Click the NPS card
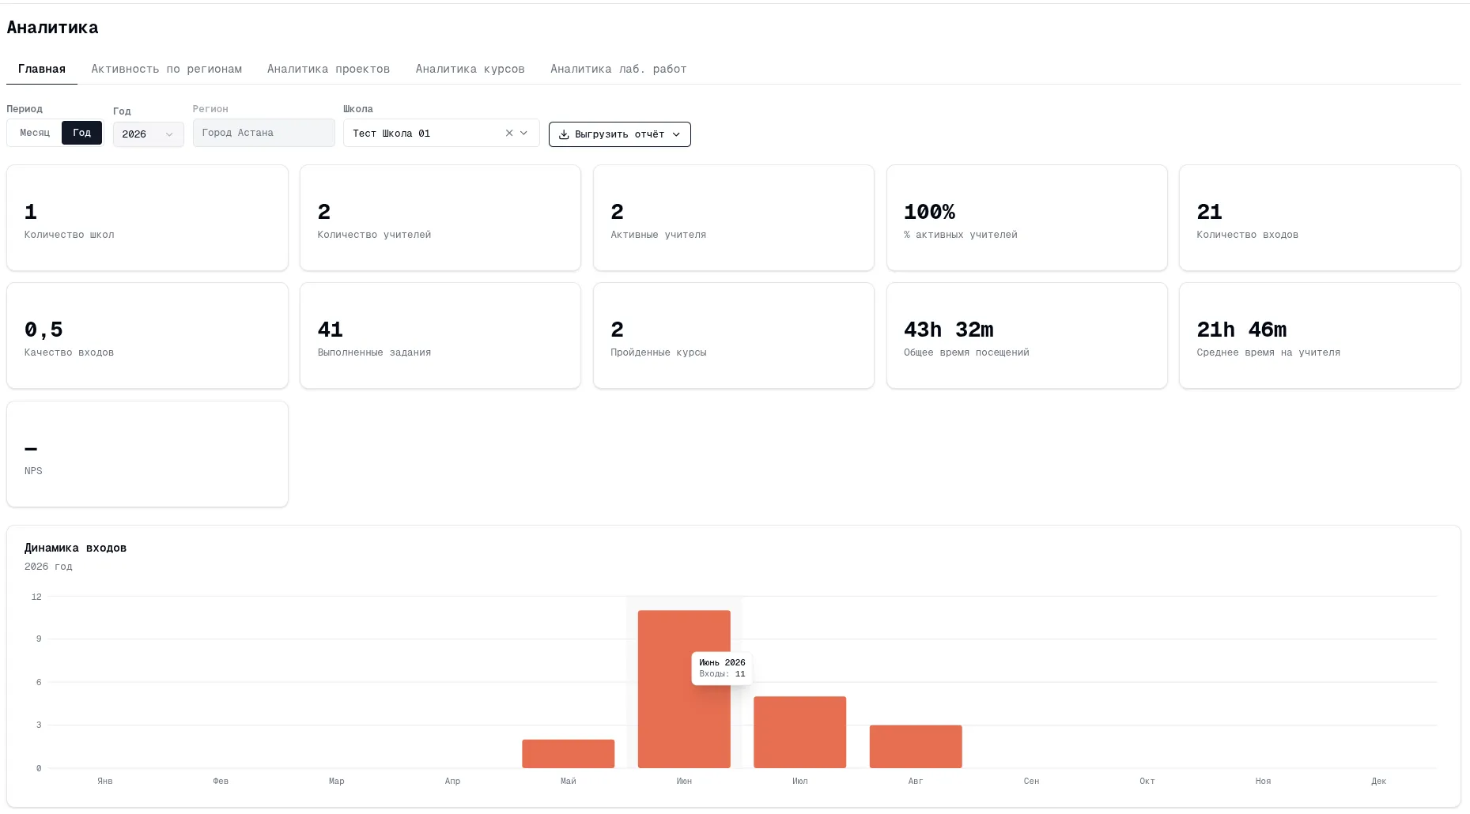This screenshot has height=814, width=1470. point(147,454)
